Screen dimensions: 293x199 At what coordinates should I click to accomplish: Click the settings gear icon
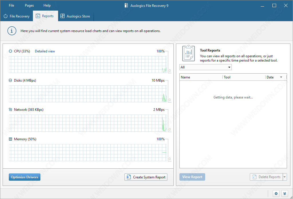point(276,194)
